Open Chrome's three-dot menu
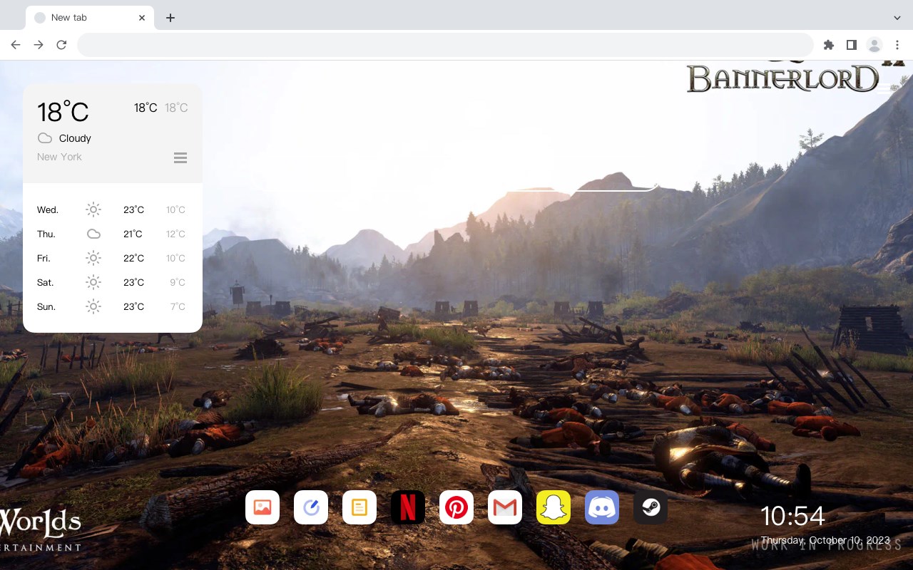Screen dimensions: 913x570 pyautogui.click(x=897, y=45)
